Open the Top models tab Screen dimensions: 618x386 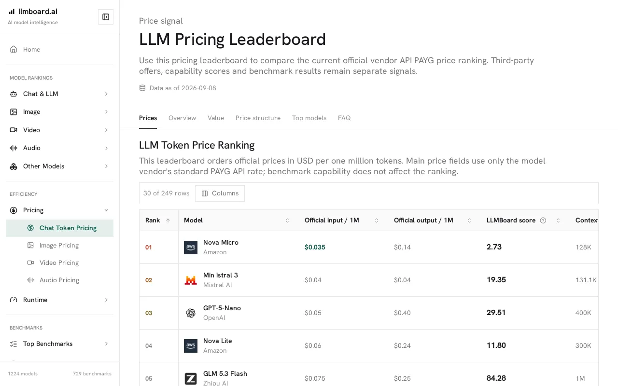[309, 118]
